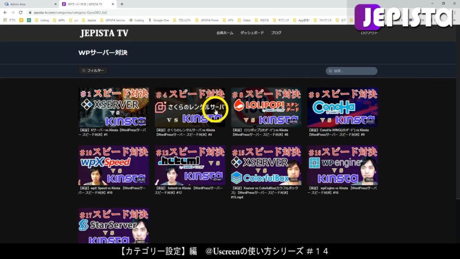Viewport: 460px width, 259px height.
Task: Open ブログ in the site menu
Action: pos(276,33)
